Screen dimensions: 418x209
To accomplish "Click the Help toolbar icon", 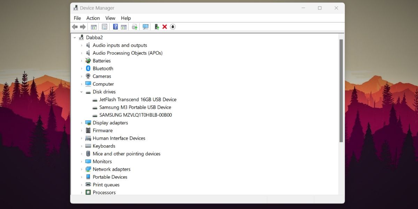I will [115, 27].
